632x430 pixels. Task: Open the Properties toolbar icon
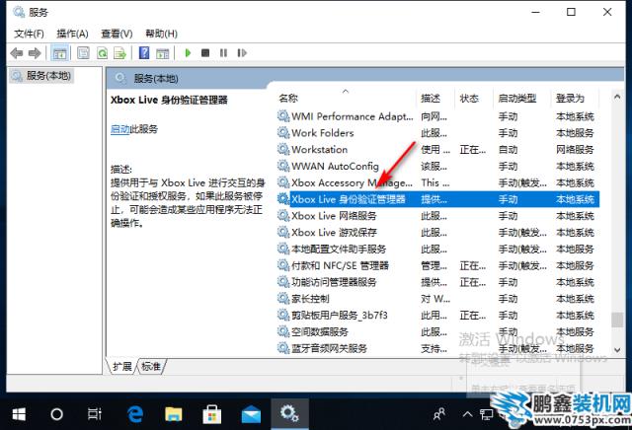click(x=83, y=53)
